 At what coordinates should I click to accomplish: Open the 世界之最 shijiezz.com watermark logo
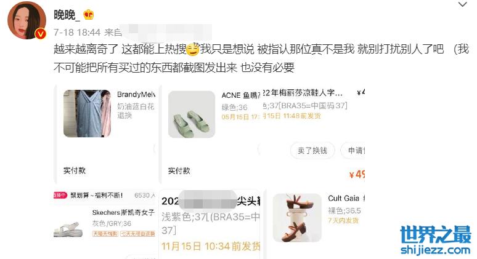pos(436,240)
